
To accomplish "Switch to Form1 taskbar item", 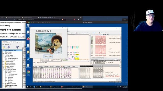I will (87, 87).
